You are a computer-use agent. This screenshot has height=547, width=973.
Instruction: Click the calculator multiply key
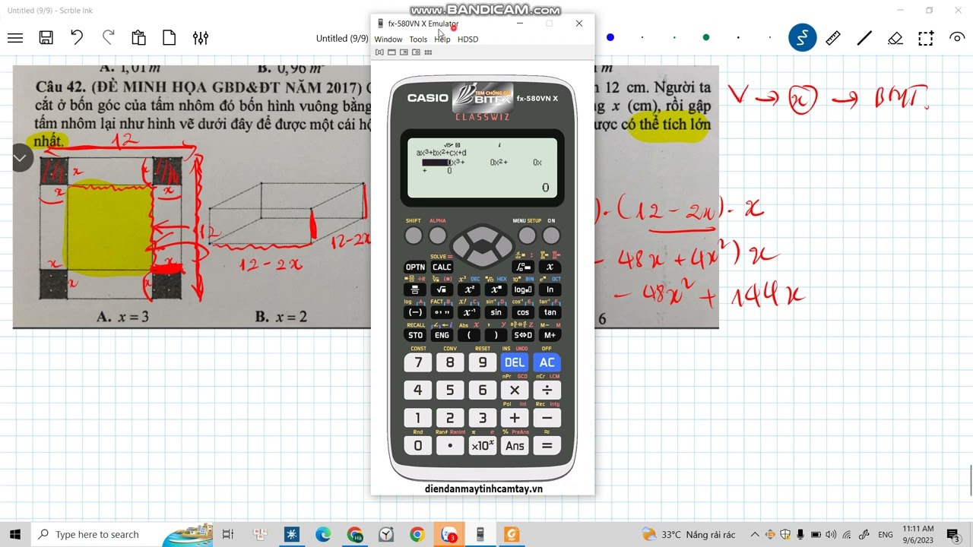pyautogui.click(x=515, y=390)
